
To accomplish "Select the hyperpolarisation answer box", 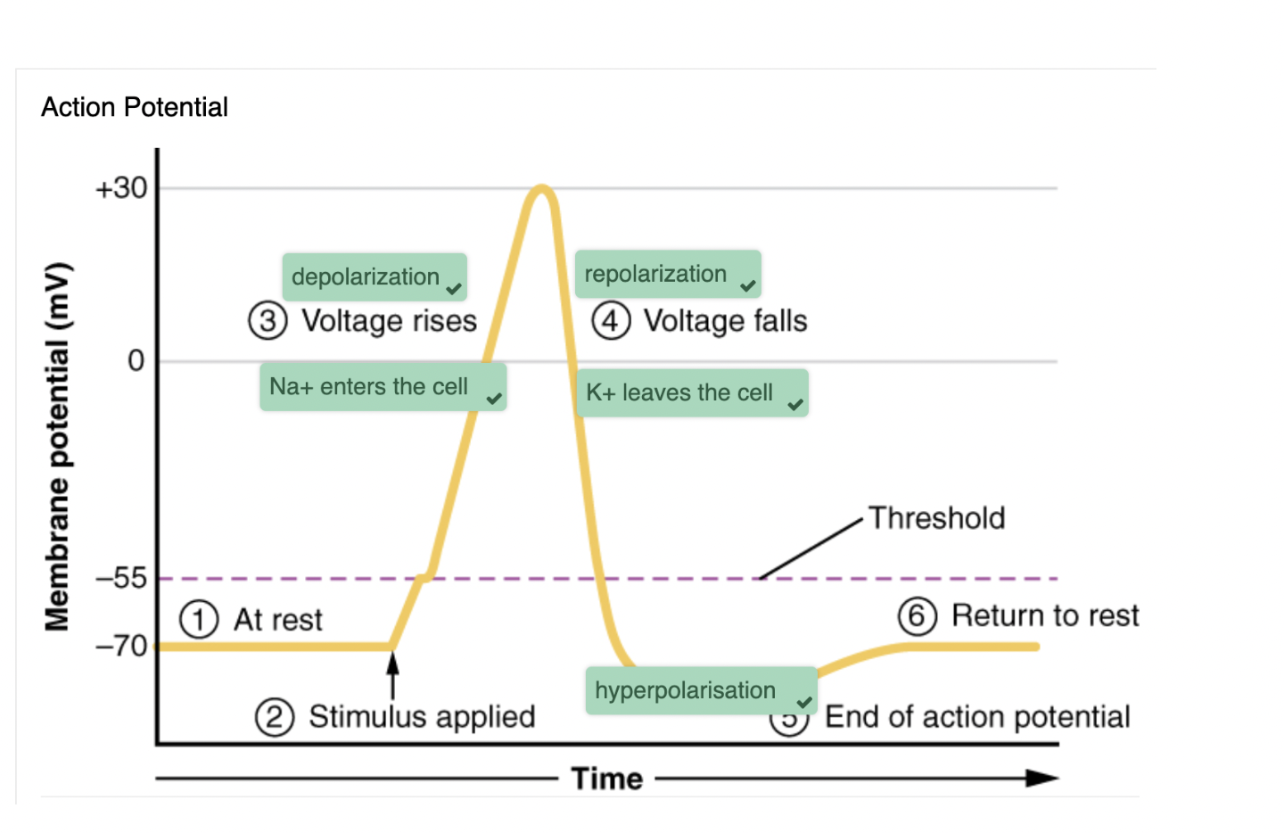I will (x=686, y=690).
